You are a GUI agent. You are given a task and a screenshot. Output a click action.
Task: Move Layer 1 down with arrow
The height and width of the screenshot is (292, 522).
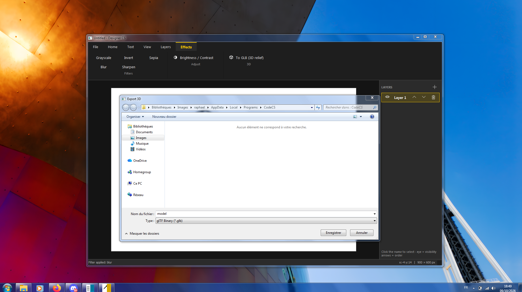[424, 97]
